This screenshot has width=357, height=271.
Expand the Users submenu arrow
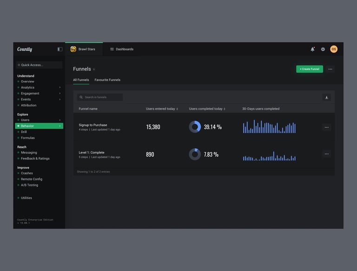[60, 120]
